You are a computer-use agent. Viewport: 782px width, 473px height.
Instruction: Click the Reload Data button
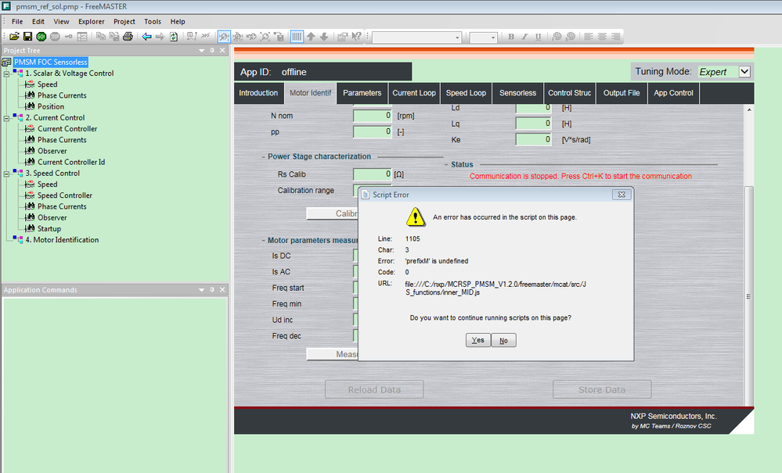click(374, 389)
